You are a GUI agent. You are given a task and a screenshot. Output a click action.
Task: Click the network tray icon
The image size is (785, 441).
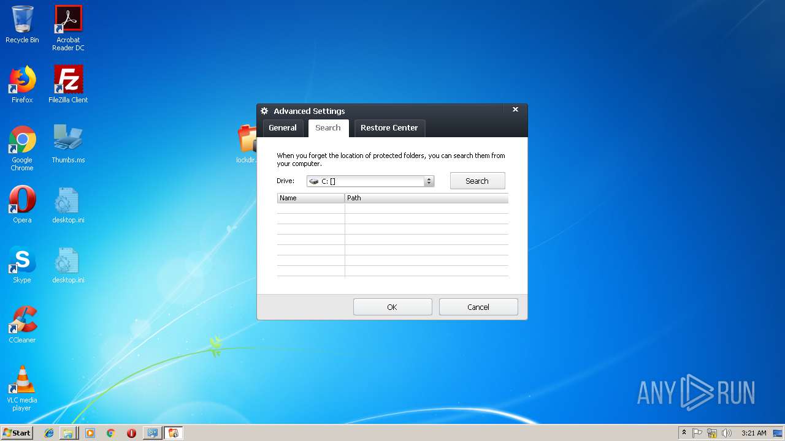[712, 433]
